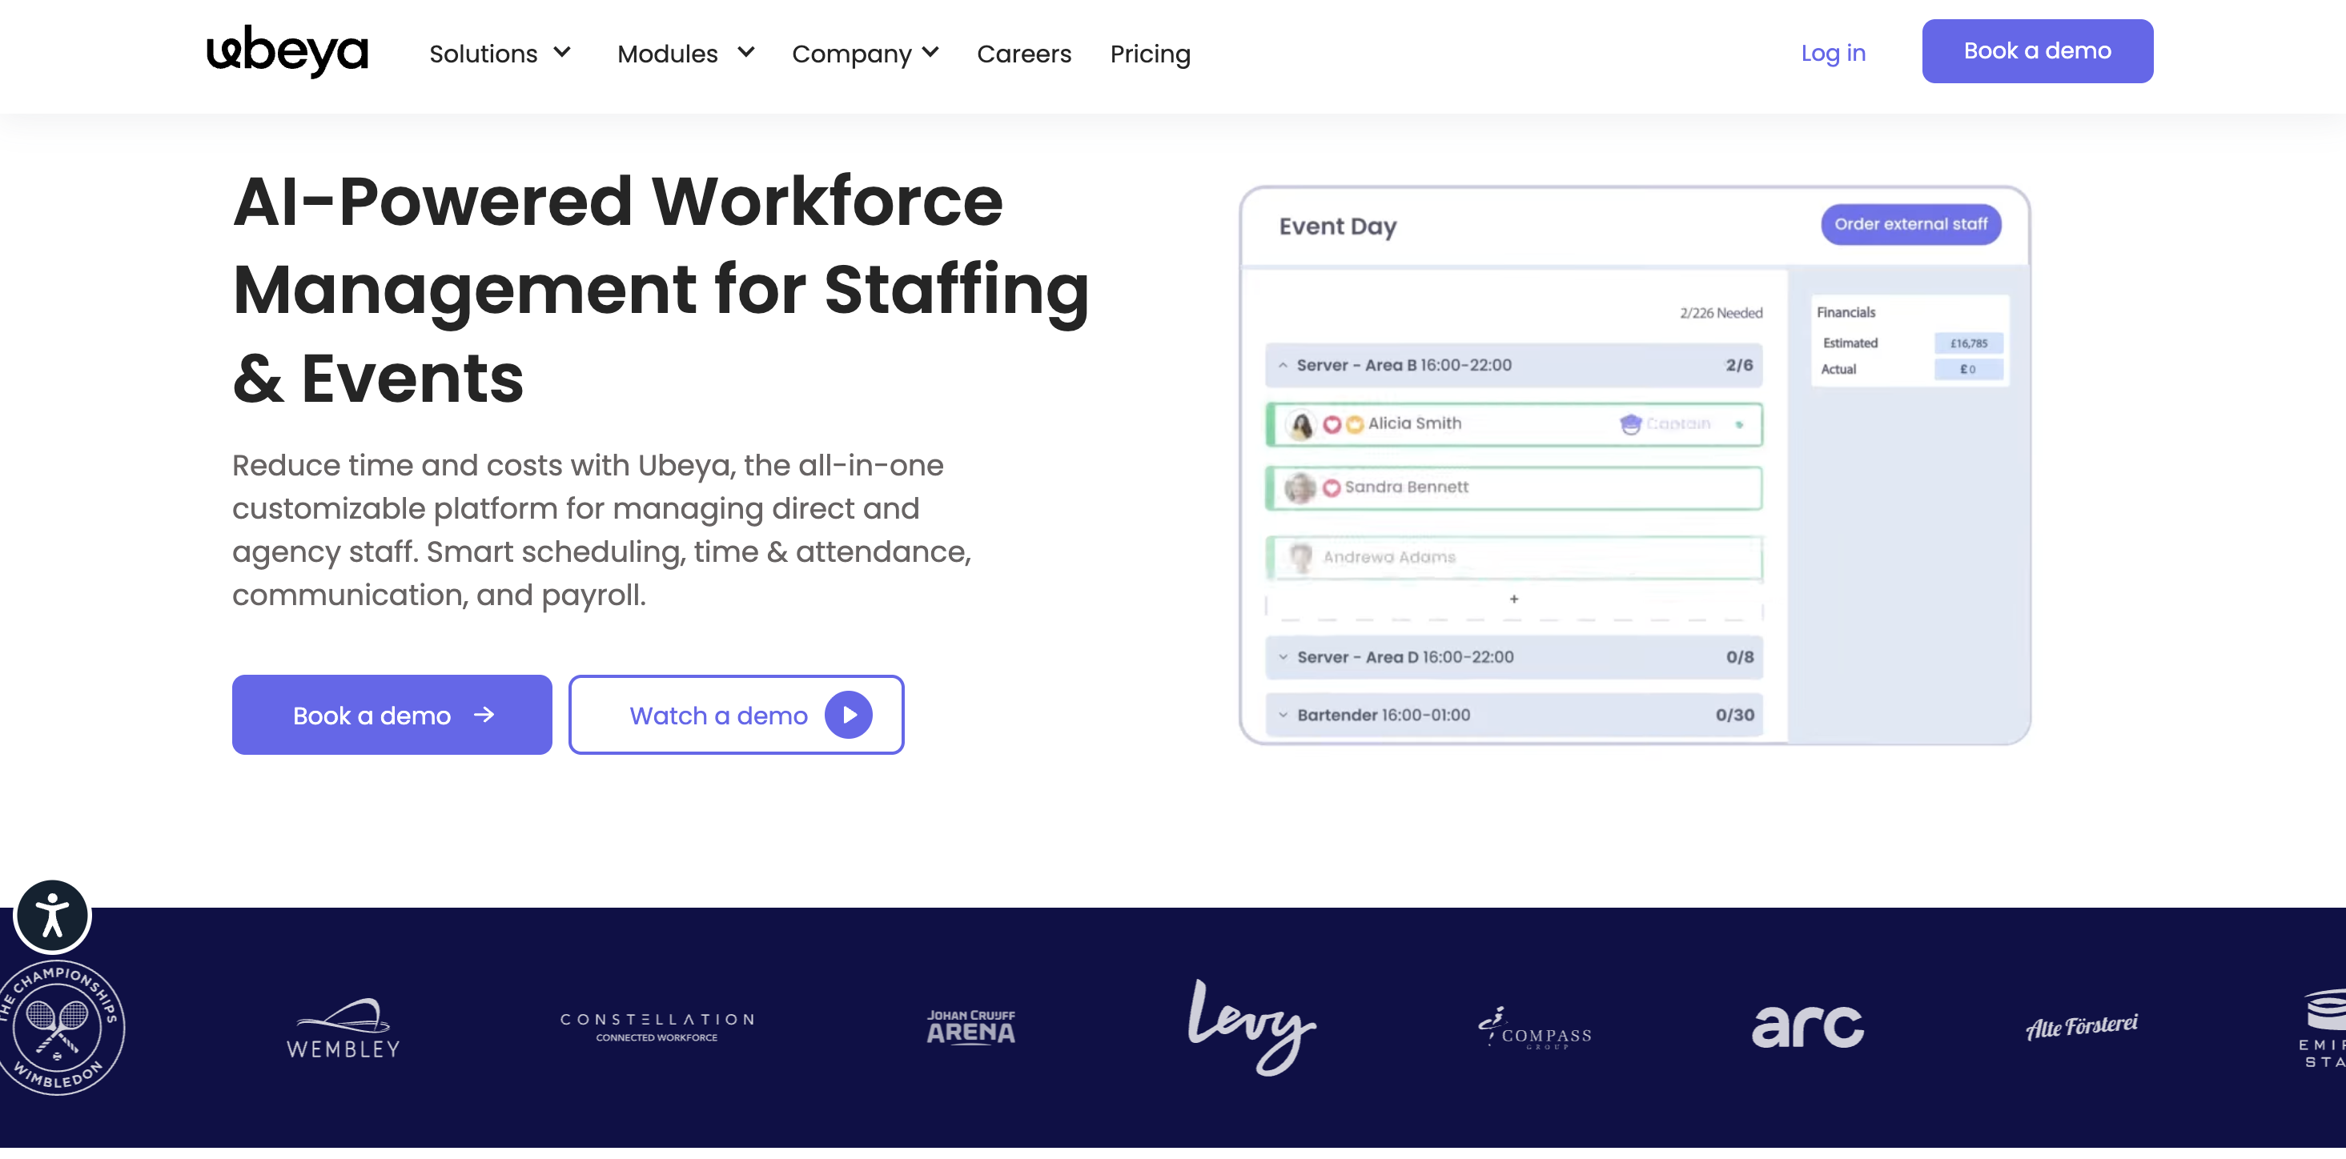Click the Wimbledon Championships logo
2346x1159 pixels.
pyautogui.click(x=60, y=1028)
